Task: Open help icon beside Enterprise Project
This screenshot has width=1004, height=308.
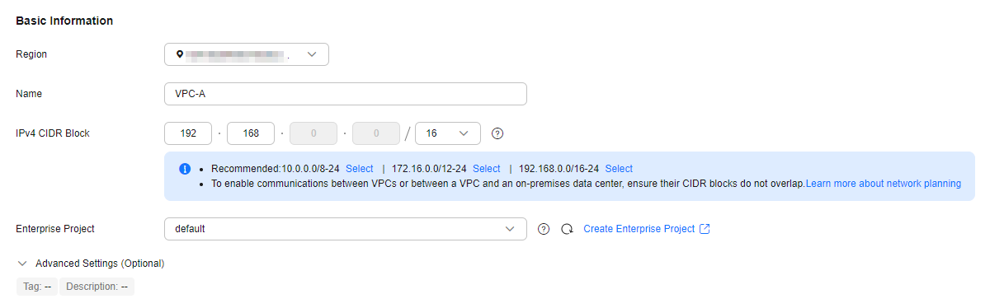Action: pyautogui.click(x=544, y=229)
